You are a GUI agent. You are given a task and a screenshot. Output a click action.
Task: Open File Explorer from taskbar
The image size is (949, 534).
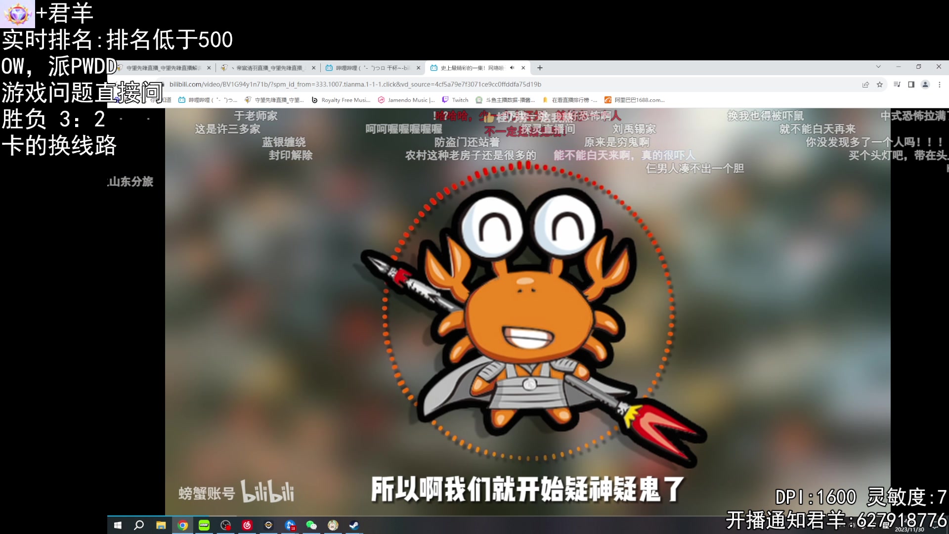tap(161, 525)
